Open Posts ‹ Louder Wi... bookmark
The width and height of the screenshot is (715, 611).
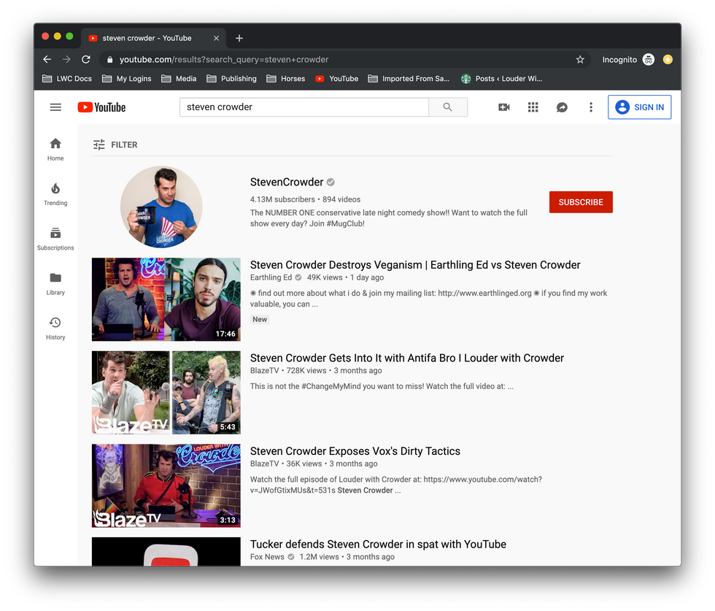coord(502,79)
